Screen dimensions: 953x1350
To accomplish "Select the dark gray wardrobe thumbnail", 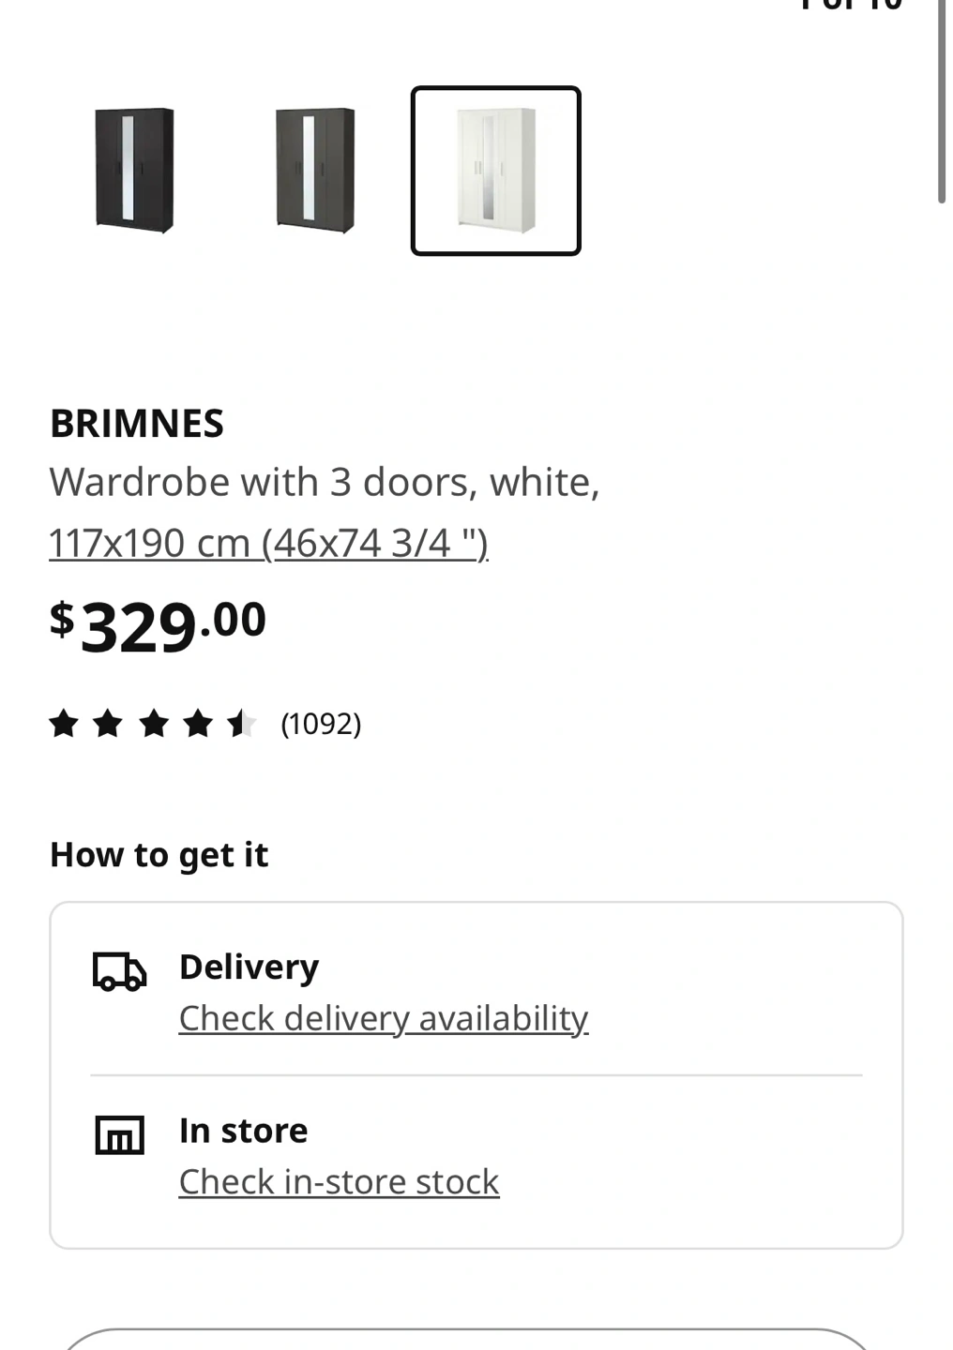I will [315, 170].
